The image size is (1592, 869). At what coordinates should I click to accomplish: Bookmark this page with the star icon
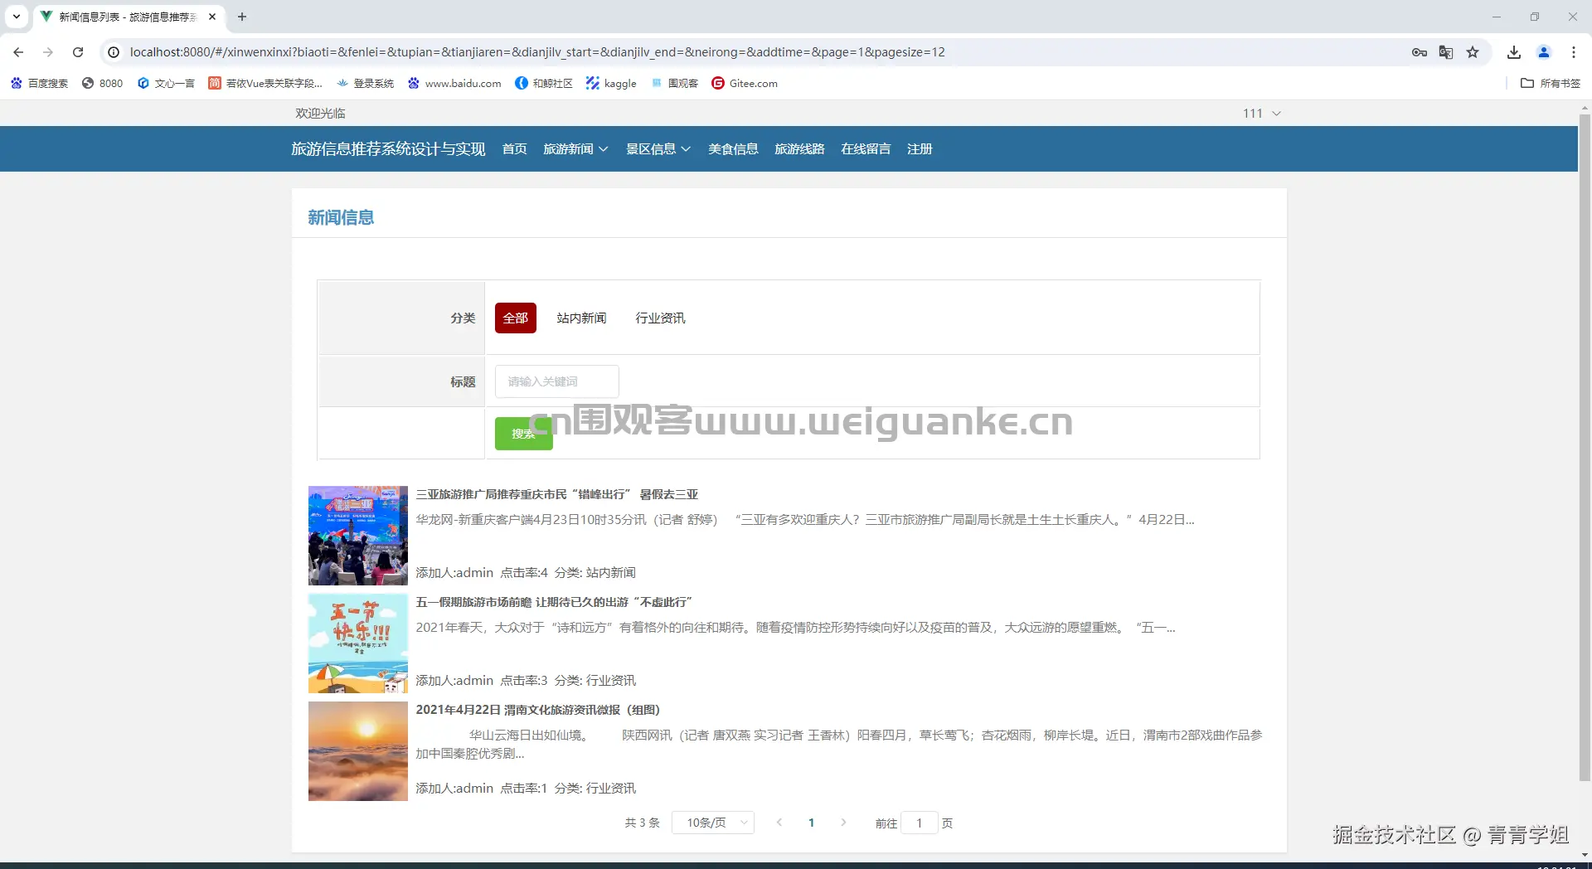[x=1473, y=52]
